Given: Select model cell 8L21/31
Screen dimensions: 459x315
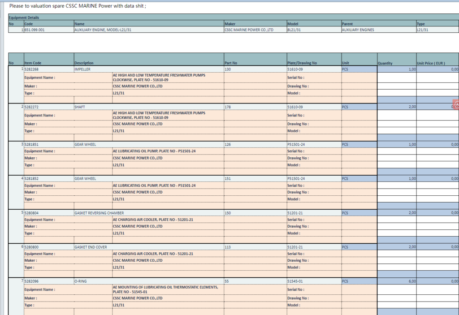Looking at the screenshot, I should click(x=314, y=30).
